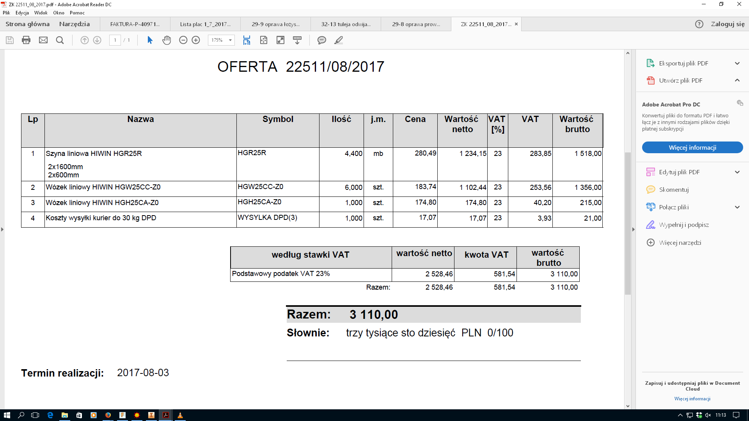Open the Find text magnifier

click(x=60, y=40)
